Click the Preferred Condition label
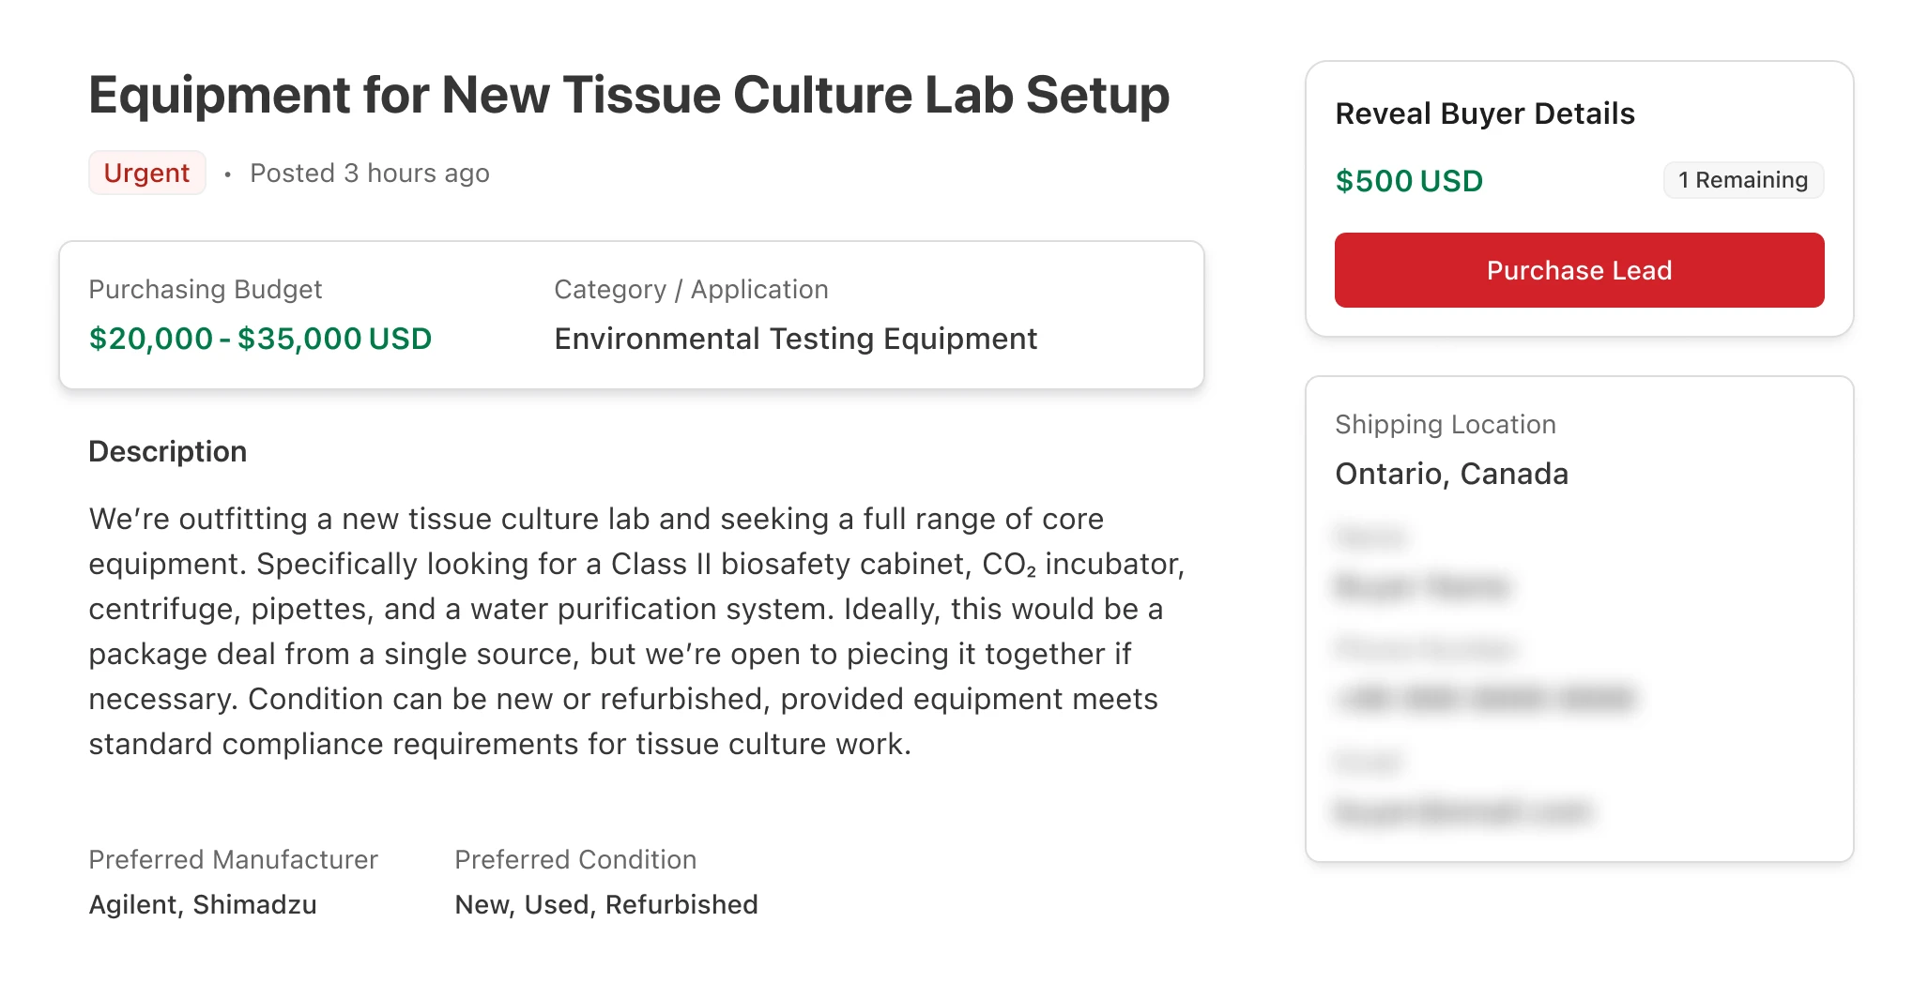The width and height of the screenshot is (1913, 998). tap(575, 860)
